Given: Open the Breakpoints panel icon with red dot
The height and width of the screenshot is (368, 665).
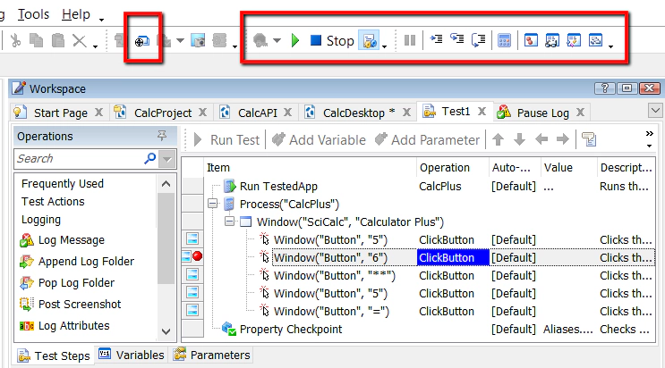Looking at the screenshot, I should click(x=531, y=40).
